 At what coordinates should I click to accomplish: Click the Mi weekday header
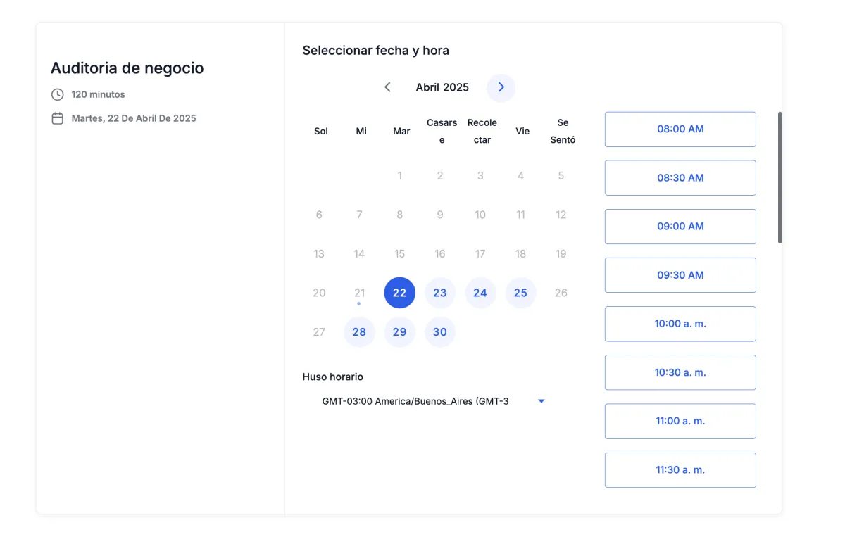(x=361, y=132)
